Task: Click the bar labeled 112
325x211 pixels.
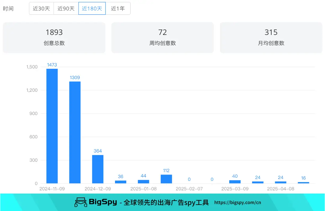Action: tap(166, 179)
